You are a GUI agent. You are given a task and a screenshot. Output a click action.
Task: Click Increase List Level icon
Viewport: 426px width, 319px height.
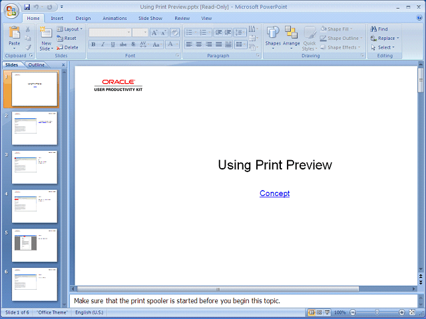(228, 33)
